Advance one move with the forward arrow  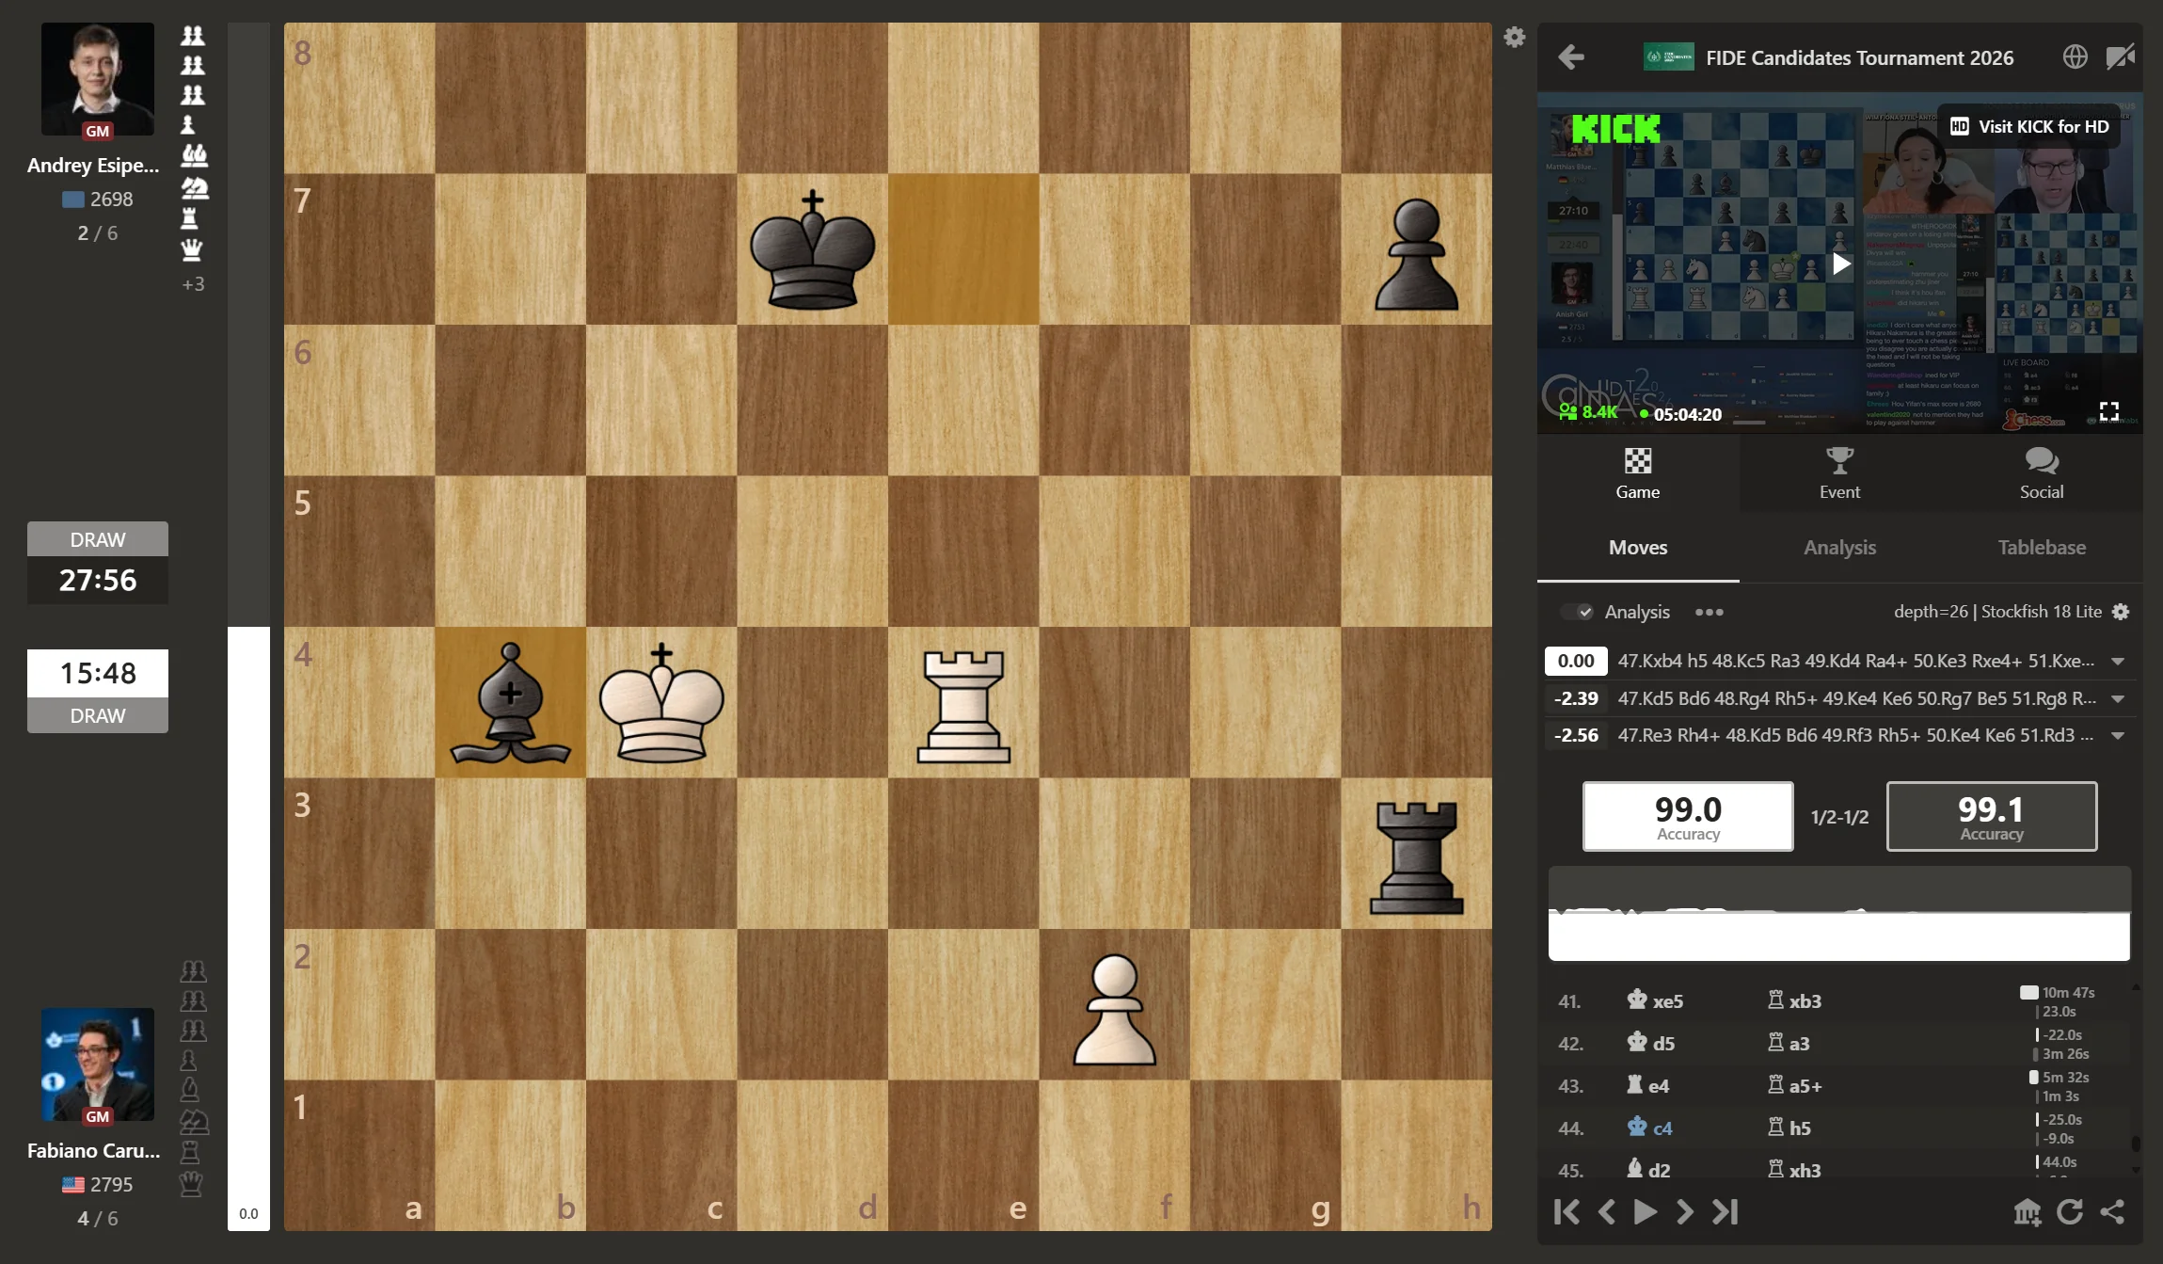coord(1684,1212)
